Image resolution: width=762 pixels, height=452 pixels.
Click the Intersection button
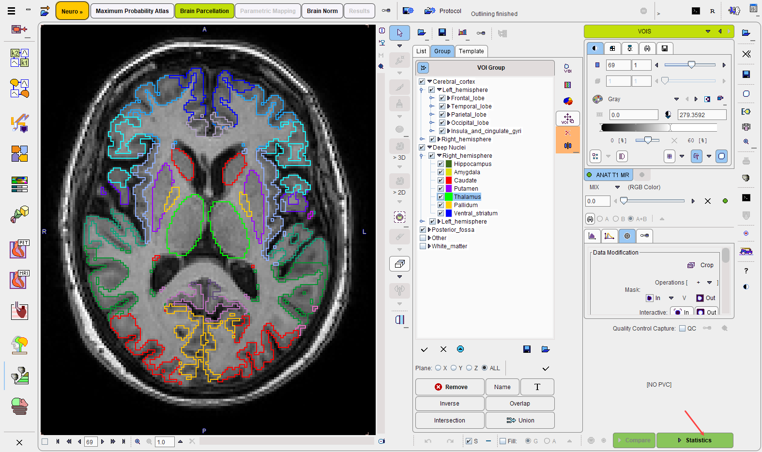pos(450,420)
